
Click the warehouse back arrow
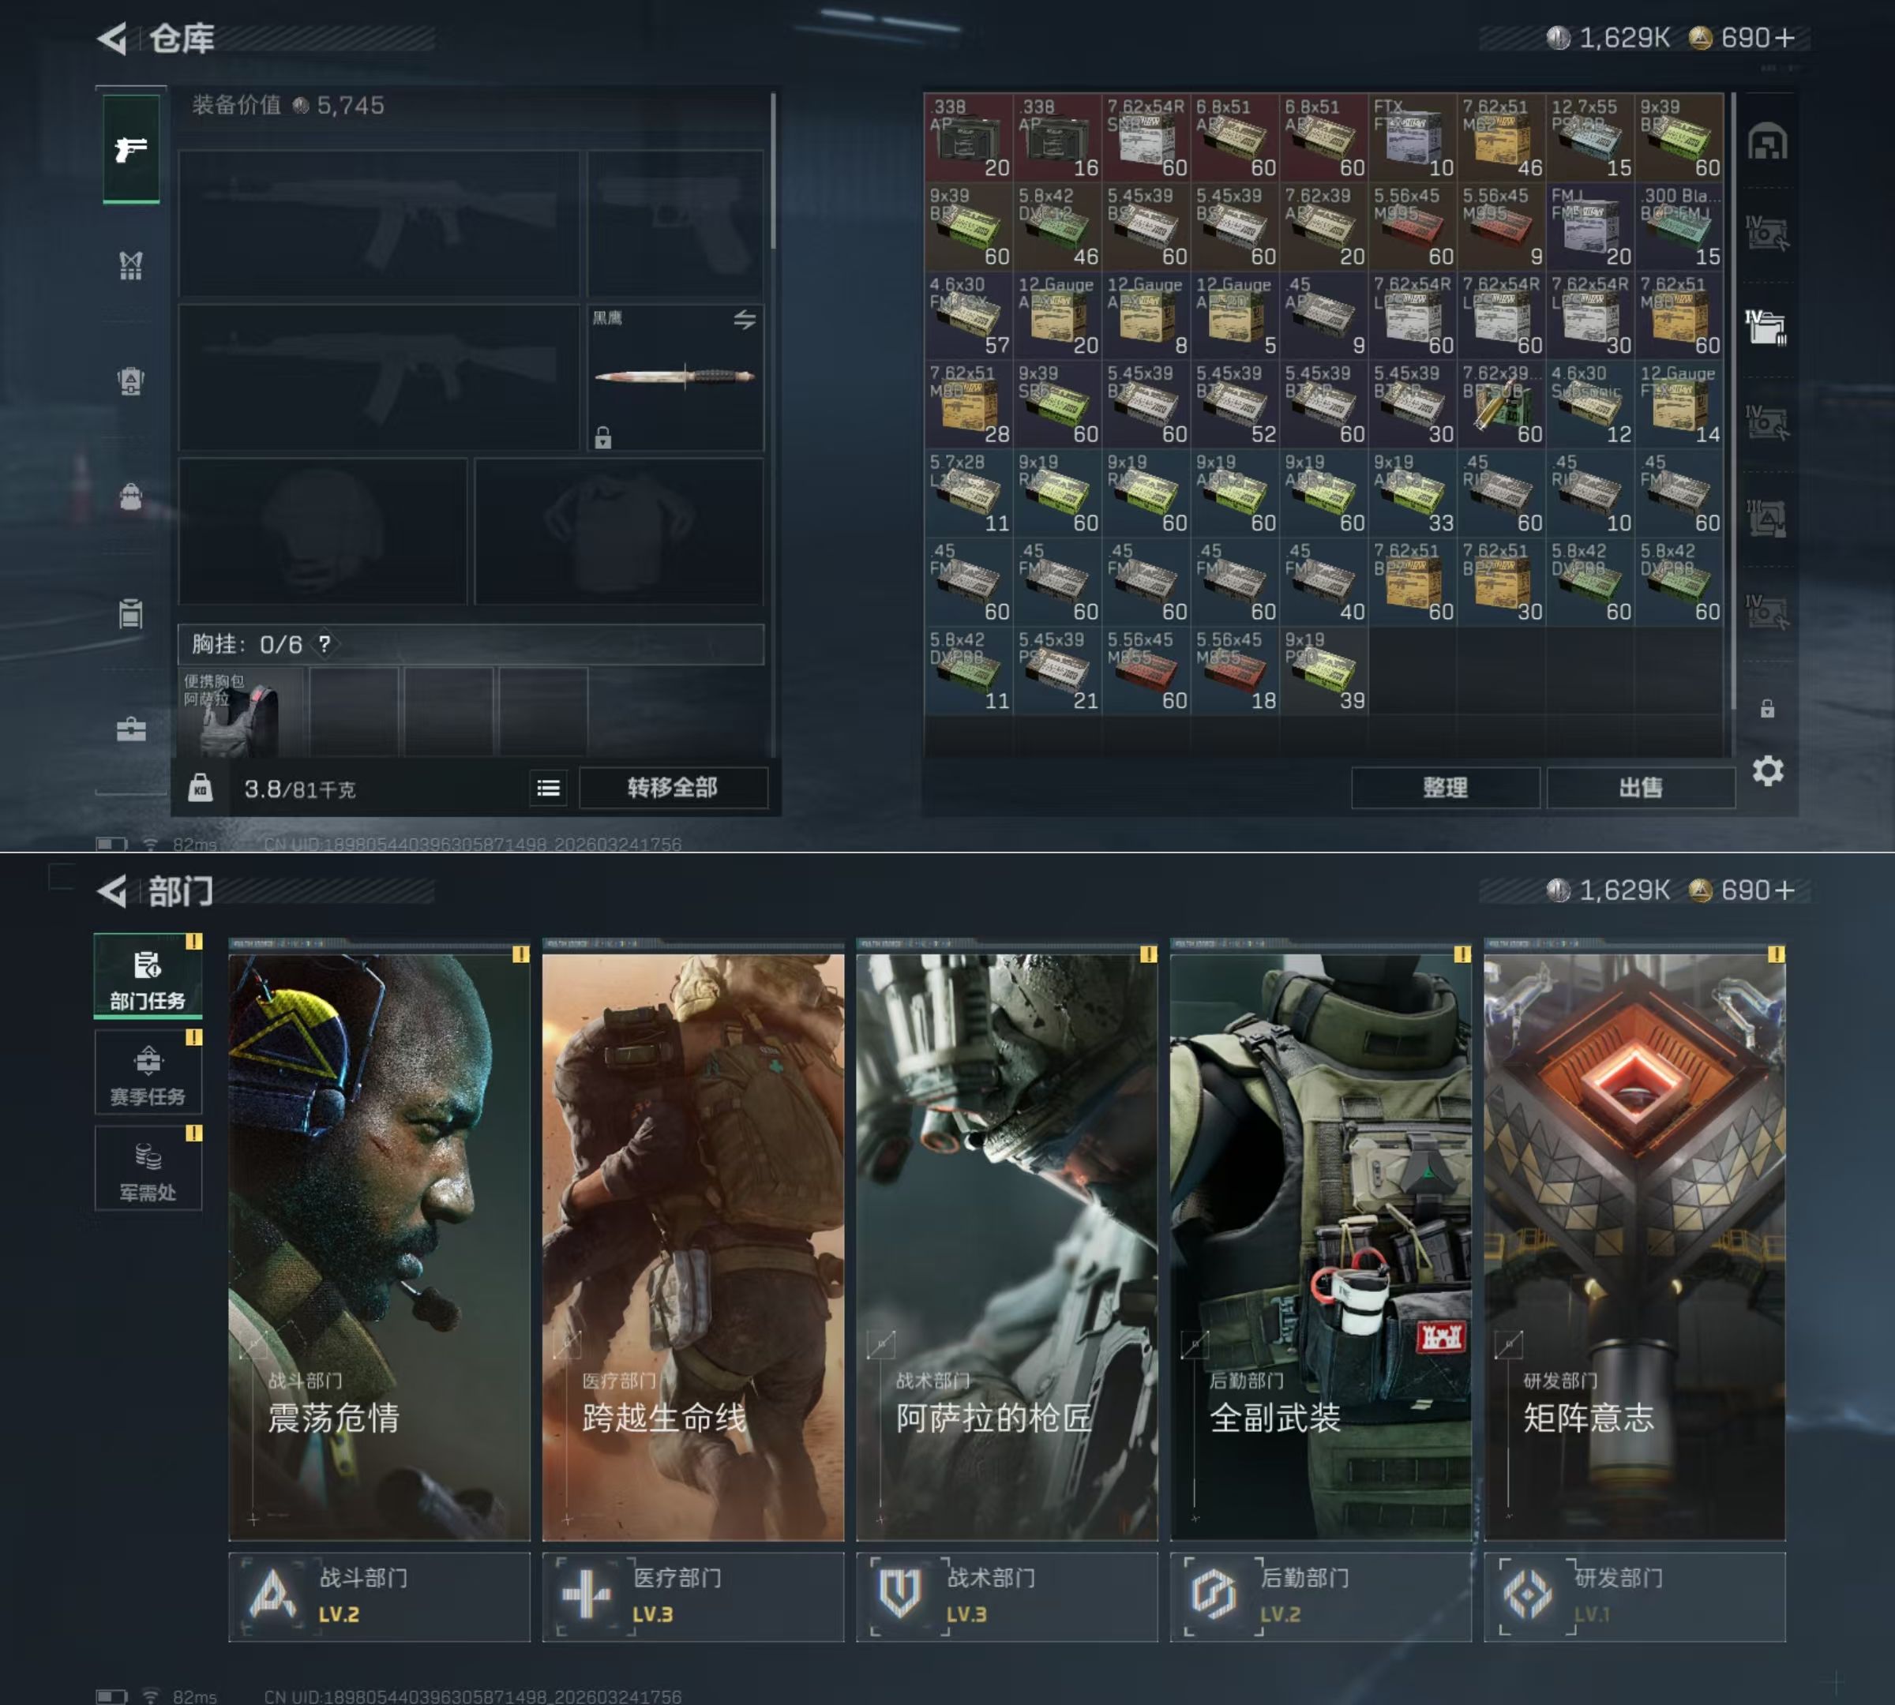pos(112,39)
